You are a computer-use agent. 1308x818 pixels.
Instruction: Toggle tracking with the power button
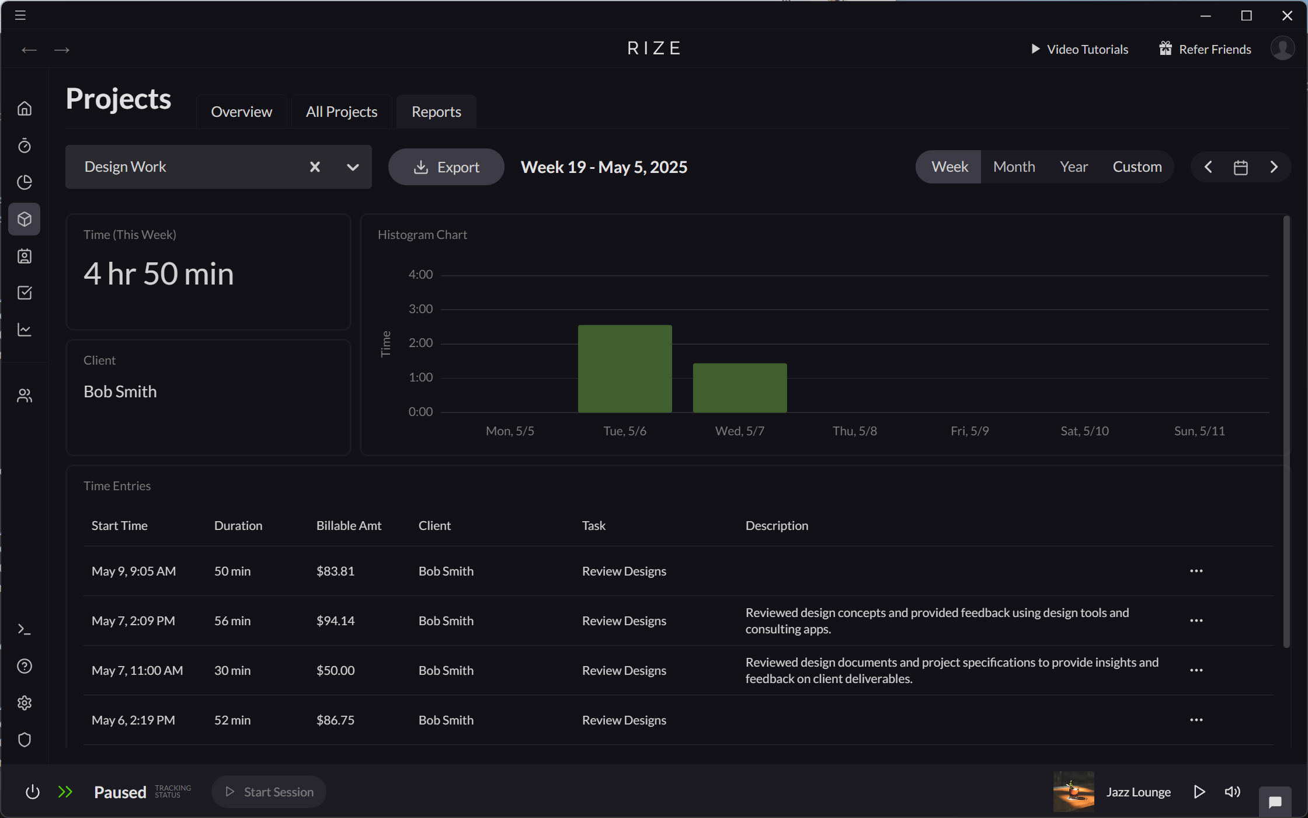[x=33, y=791]
